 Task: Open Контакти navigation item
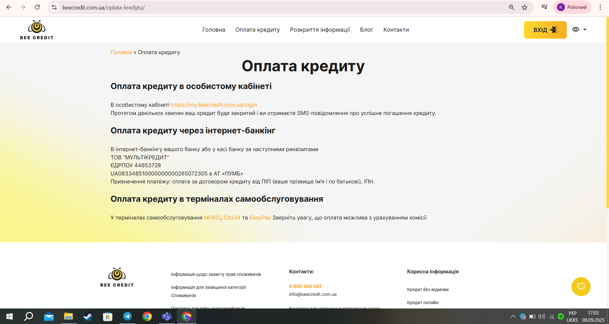coord(396,30)
